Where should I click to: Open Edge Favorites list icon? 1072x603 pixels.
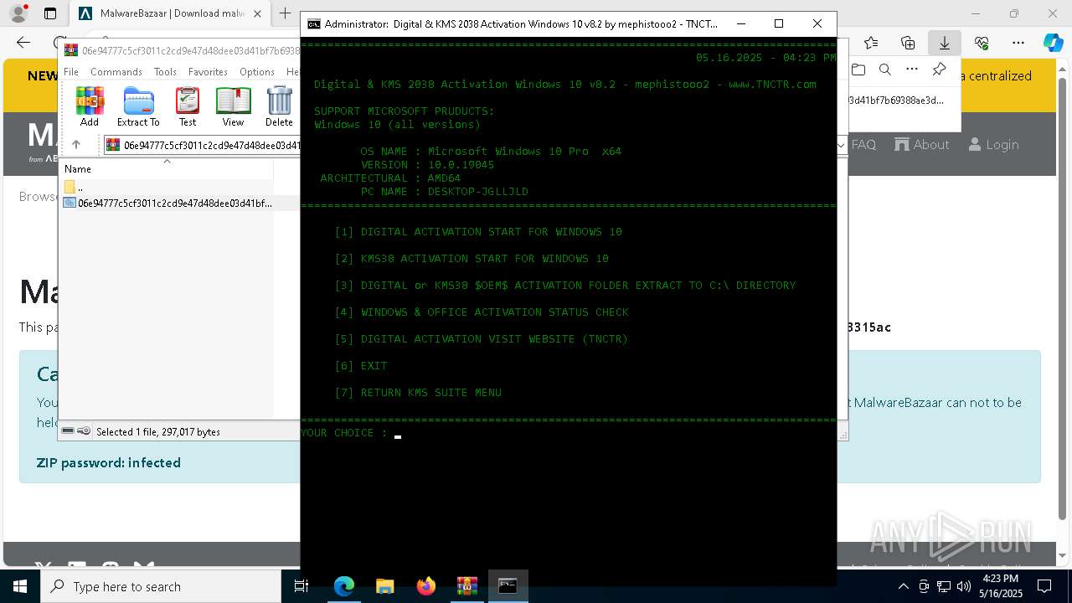871,43
